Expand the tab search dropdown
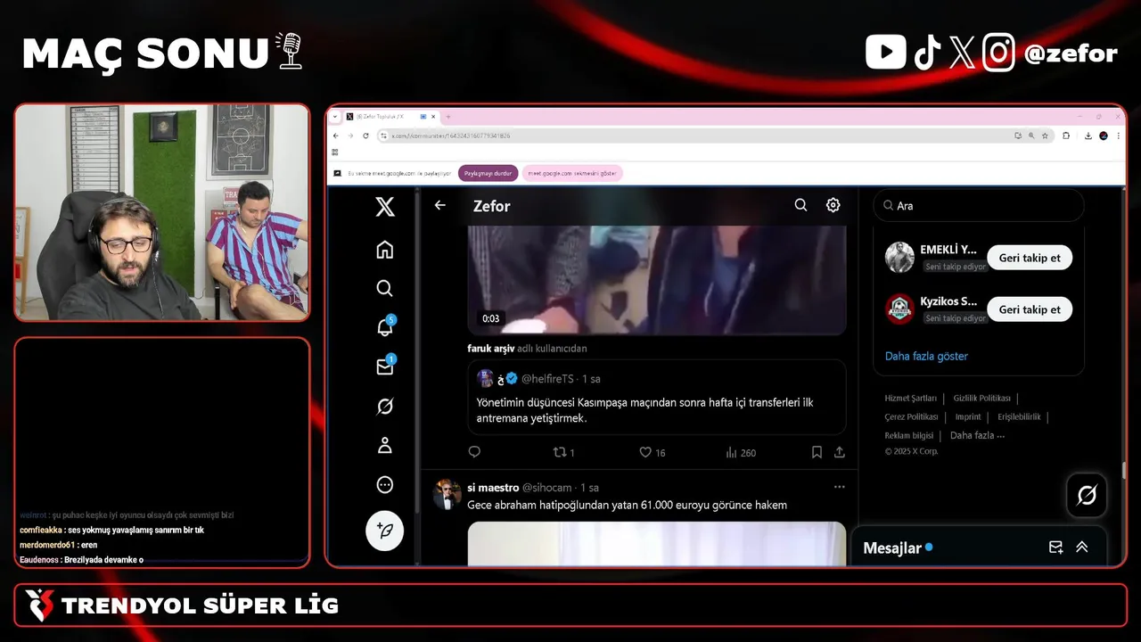The height and width of the screenshot is (642, 1141). tap(335, 117)
